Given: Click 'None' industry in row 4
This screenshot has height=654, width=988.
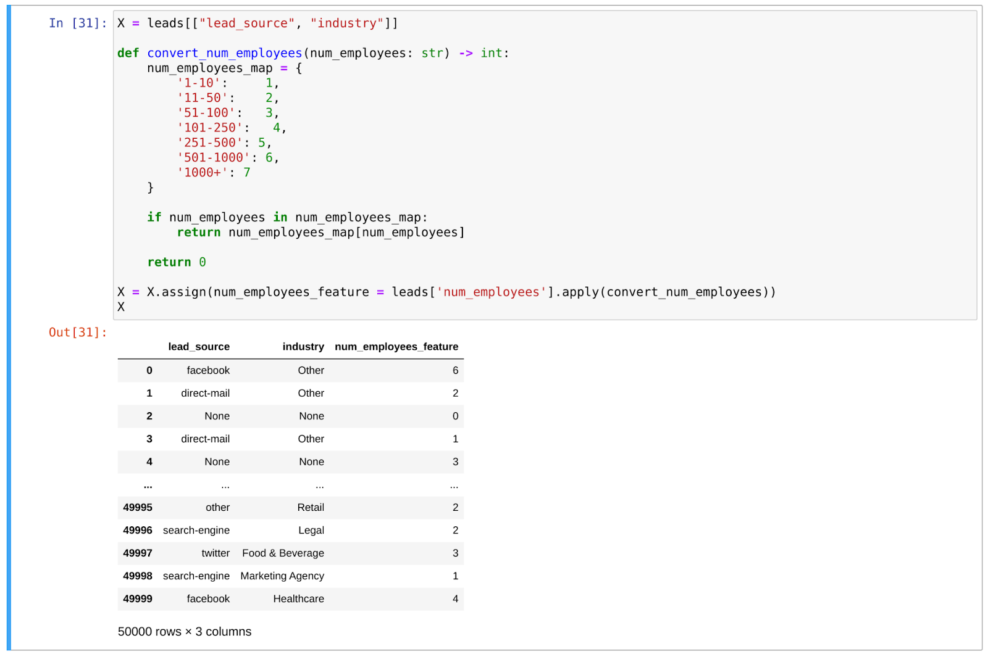Looking at the screenshot, I should (312, 462).
